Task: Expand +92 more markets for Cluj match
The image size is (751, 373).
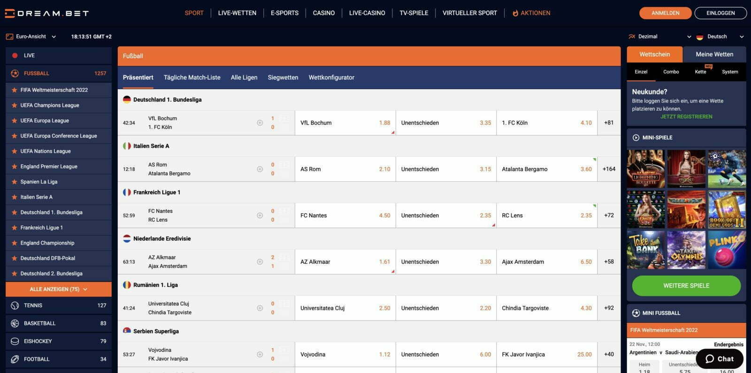Action: 609,308
